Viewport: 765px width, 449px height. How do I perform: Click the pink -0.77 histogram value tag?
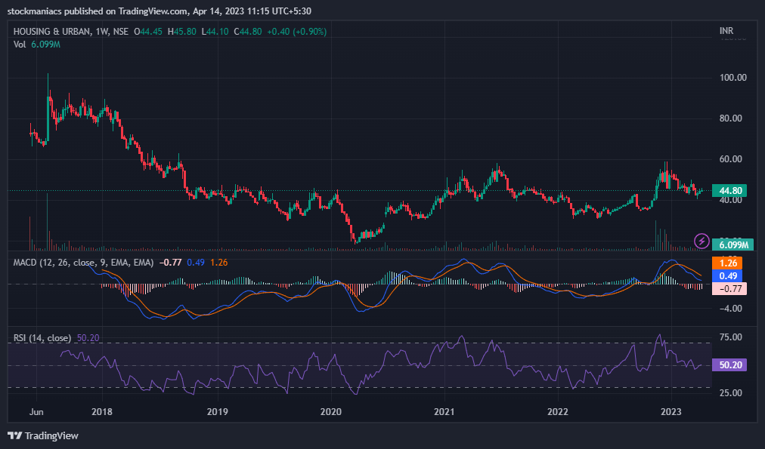[x=729, y=289]
